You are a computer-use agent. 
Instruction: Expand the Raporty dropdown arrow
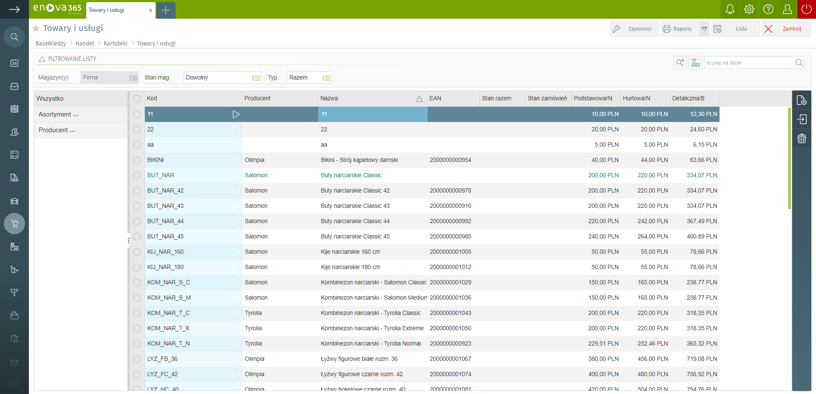(x=704, y=29)
